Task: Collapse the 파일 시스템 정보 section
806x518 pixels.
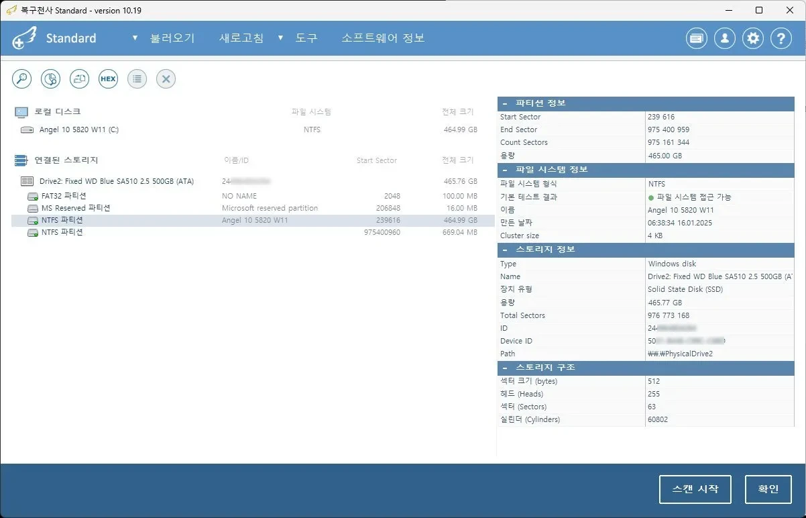Action: (504, 170)
